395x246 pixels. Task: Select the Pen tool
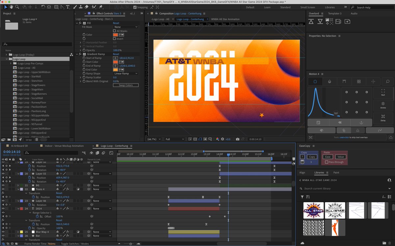(62, 7)
